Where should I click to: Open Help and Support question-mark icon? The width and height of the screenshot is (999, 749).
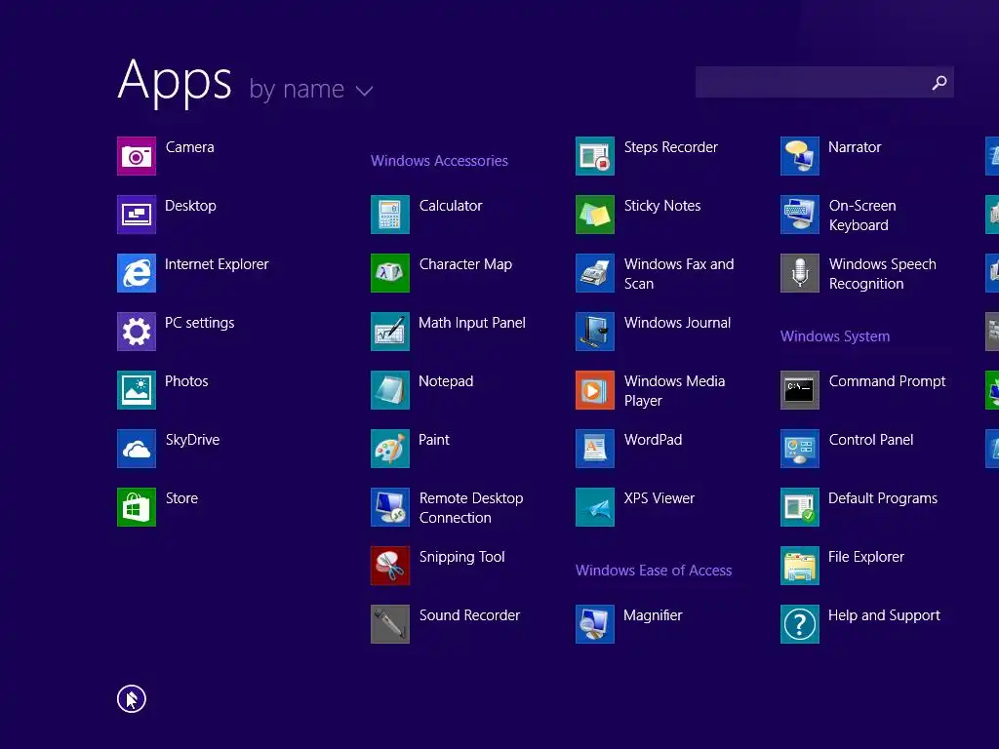(800, 625)
